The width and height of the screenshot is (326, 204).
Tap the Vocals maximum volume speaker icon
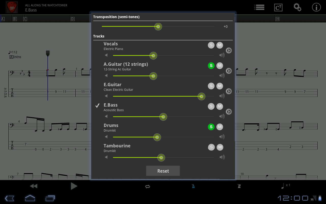point(222,55)
